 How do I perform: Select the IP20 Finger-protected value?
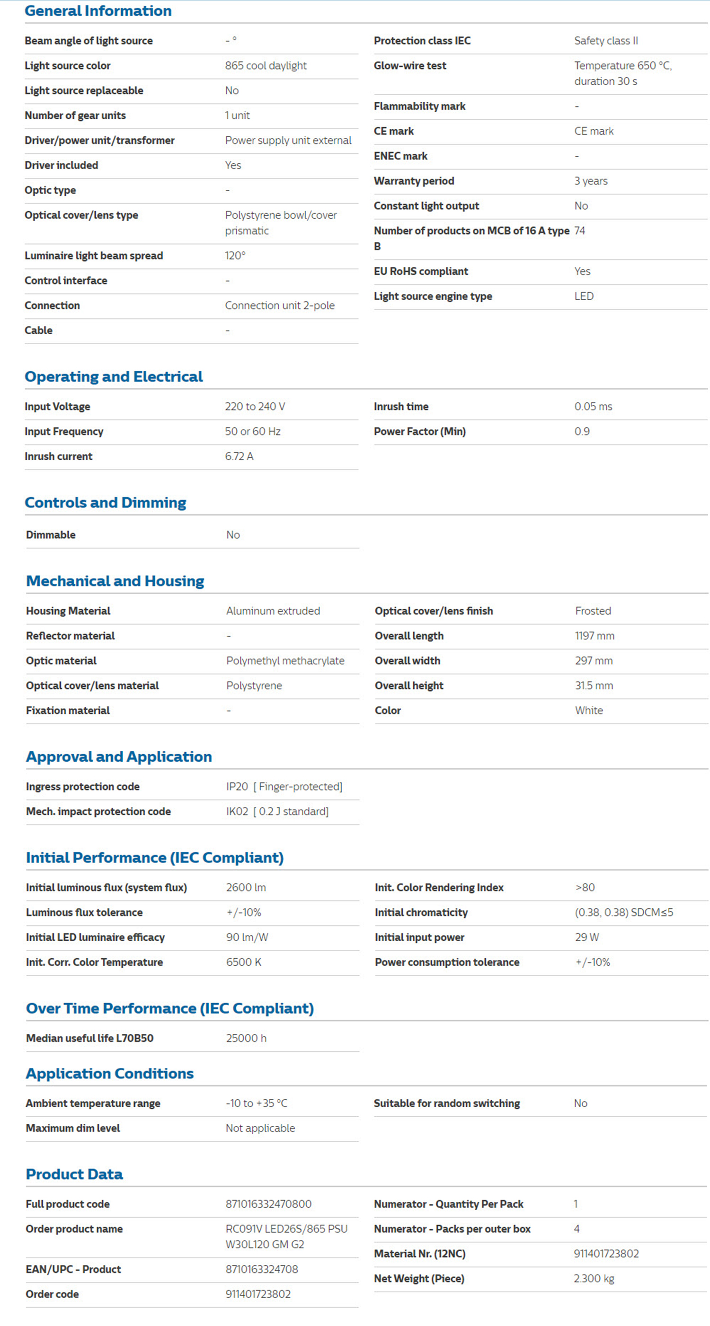click(284, 786)
